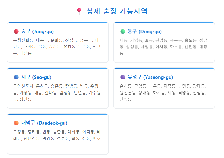Click the Seo-gu list starting with 도안신도시
This screenshot has height=158, width=224.
click(57, 93)
